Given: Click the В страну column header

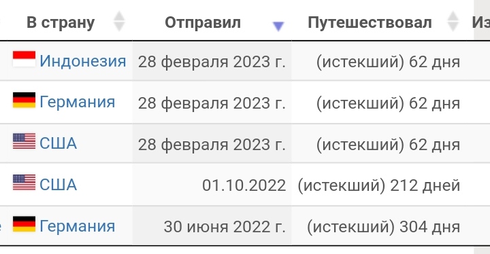Looking at the screenshot, I should point(61,22).
